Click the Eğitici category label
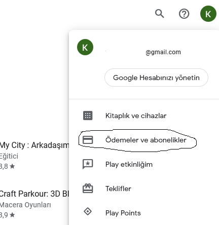 (9, 156)
